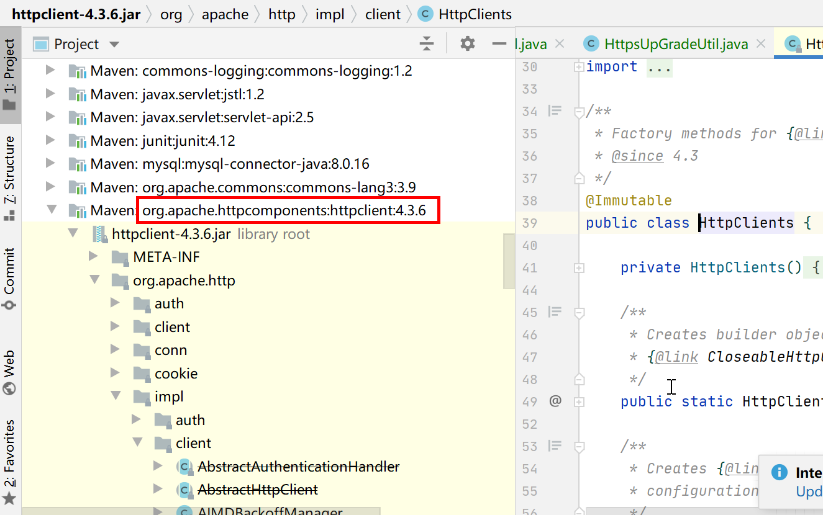Screen dimensions: 823x515
Task: Expand the folded method on line 49
Action: [579, 401]
